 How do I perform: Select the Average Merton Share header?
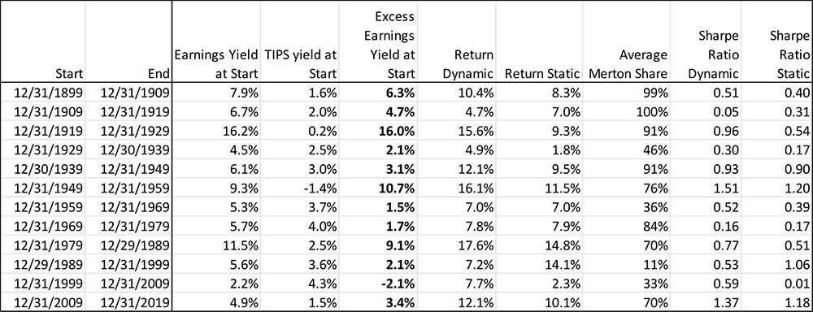tap(627, 40)
